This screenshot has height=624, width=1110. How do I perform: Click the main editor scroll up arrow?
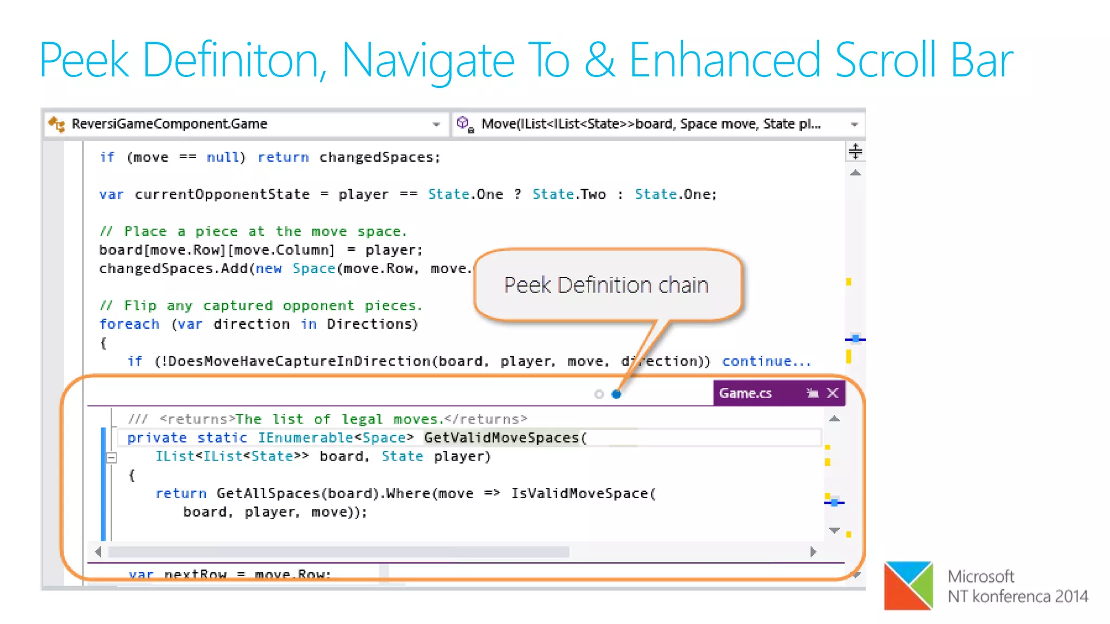(855, 173)
